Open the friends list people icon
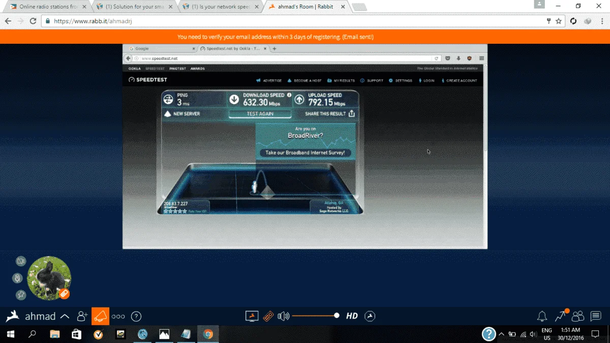The height and width of the screenshot is (343, 610). (578, 316)
